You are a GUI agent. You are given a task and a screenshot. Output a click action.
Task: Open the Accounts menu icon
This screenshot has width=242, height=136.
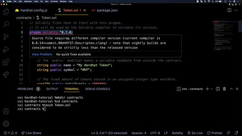click(x=6, y=111)
